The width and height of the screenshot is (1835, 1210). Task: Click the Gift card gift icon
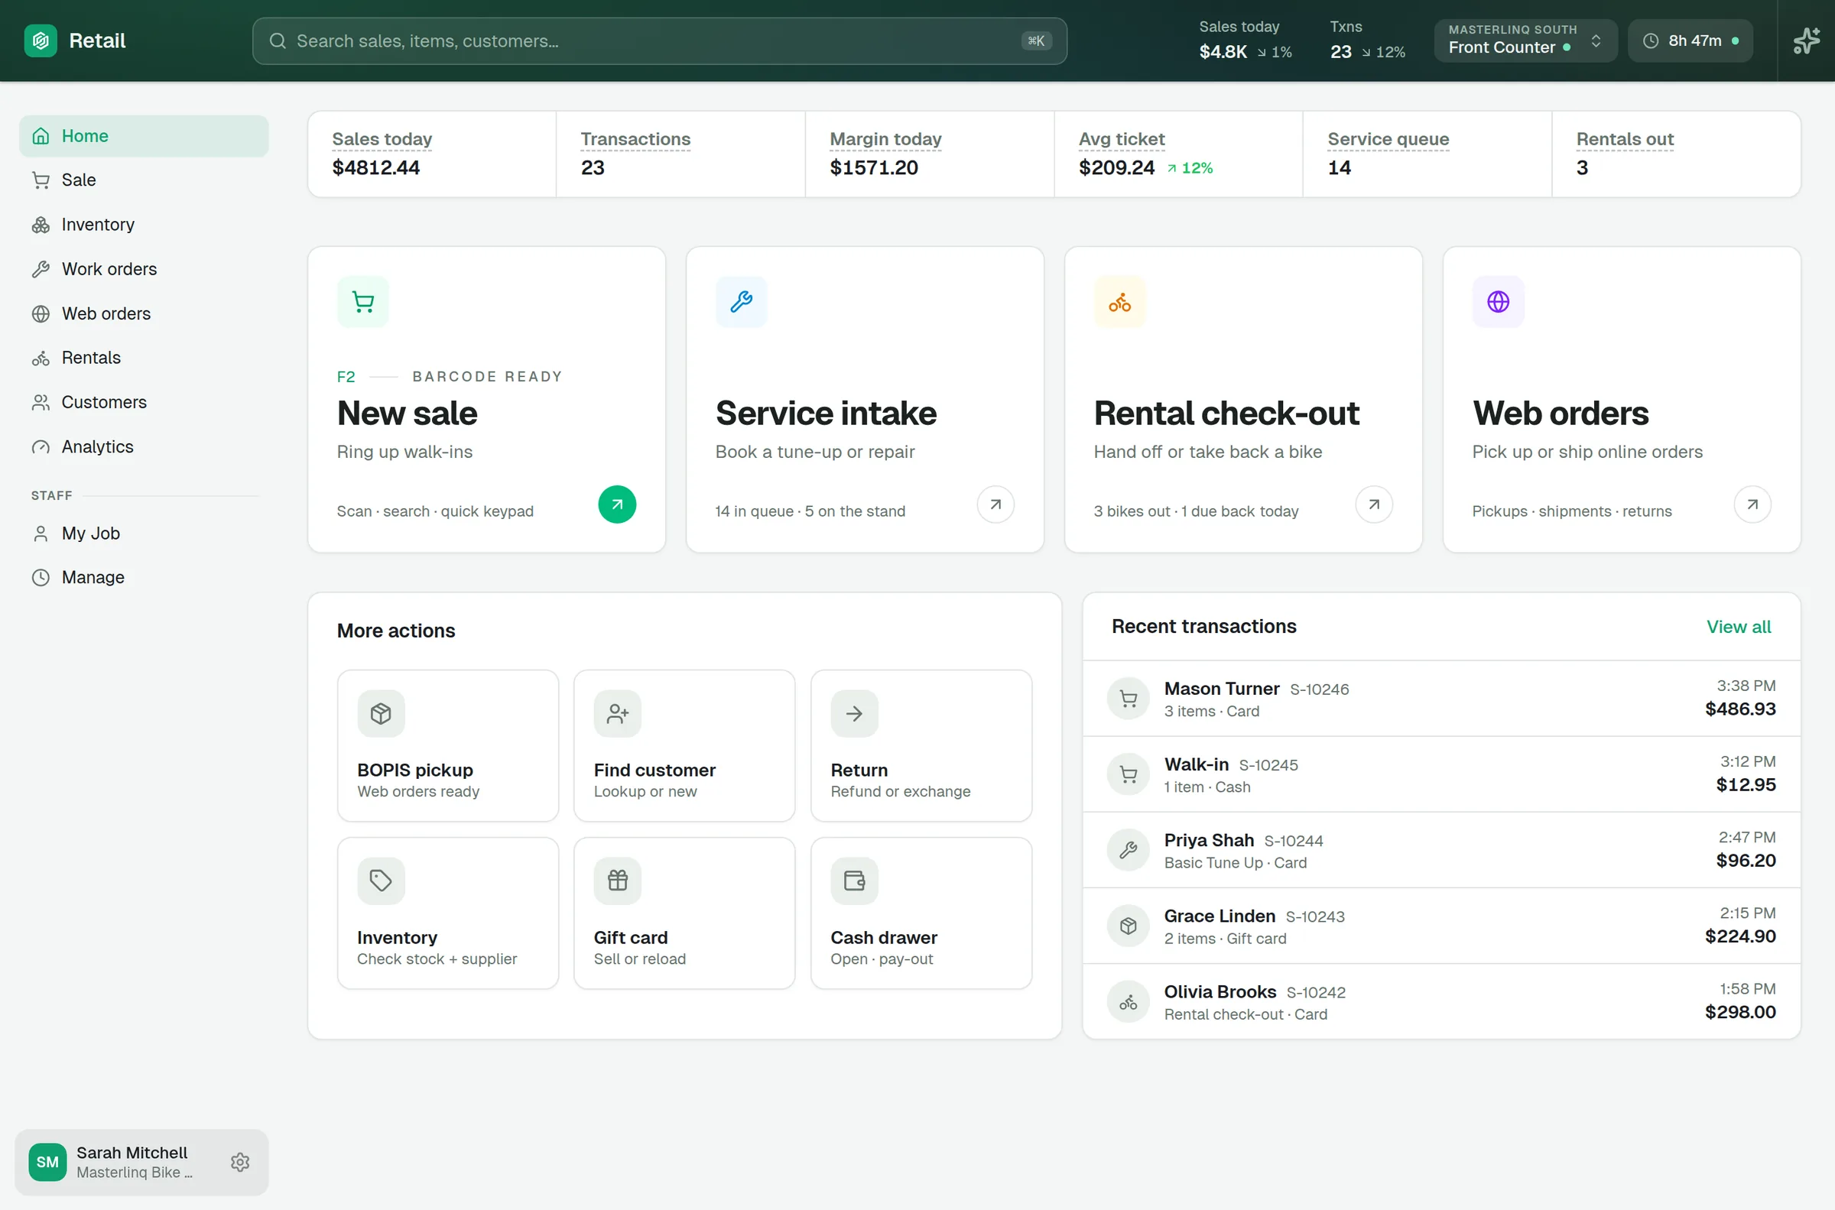point(617,881)
